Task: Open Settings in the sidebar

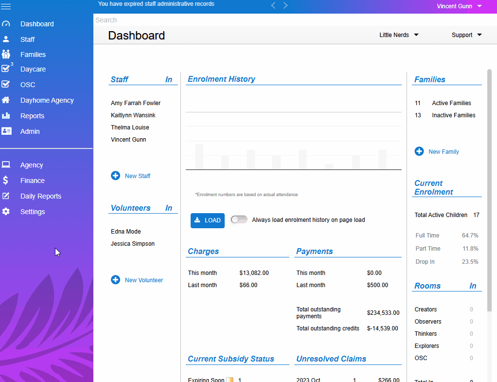Action: (33, 212)
